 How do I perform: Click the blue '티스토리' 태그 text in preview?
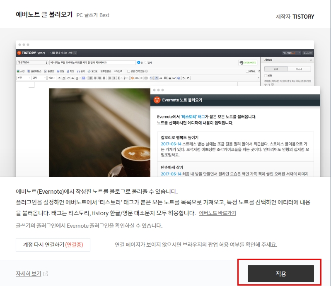[193, 117]
